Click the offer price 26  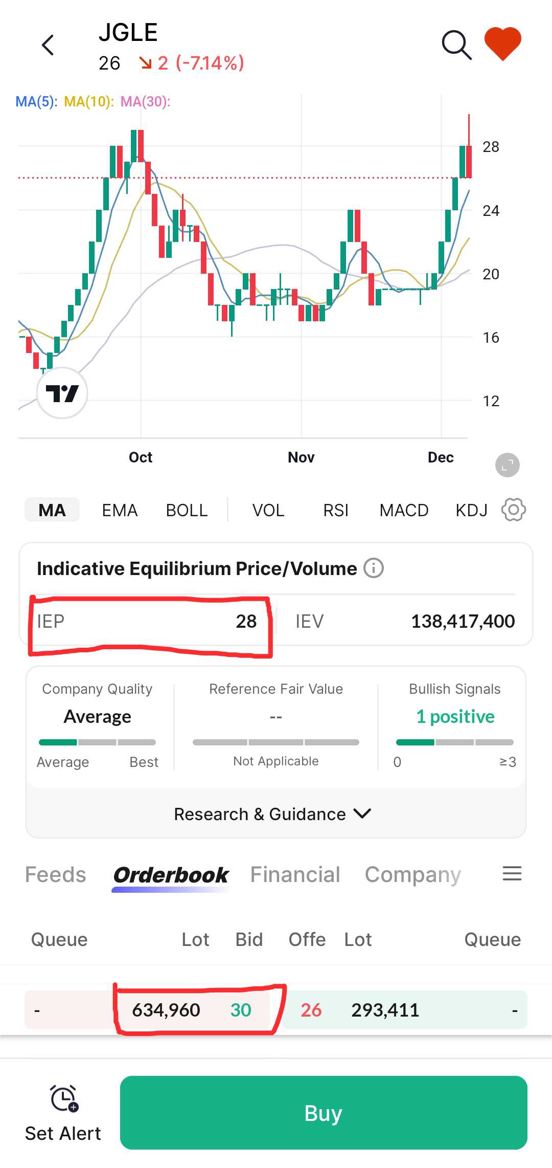click(x=311, y=1010)
